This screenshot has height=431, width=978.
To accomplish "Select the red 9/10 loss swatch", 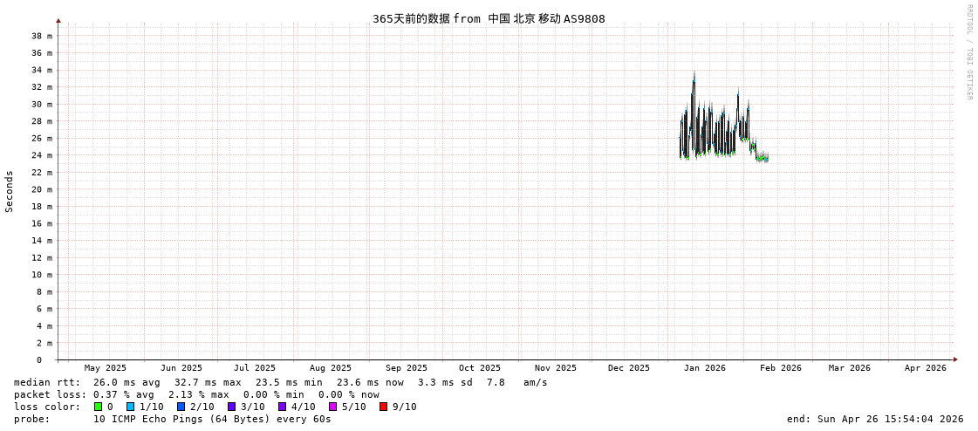I will point(384,407).
